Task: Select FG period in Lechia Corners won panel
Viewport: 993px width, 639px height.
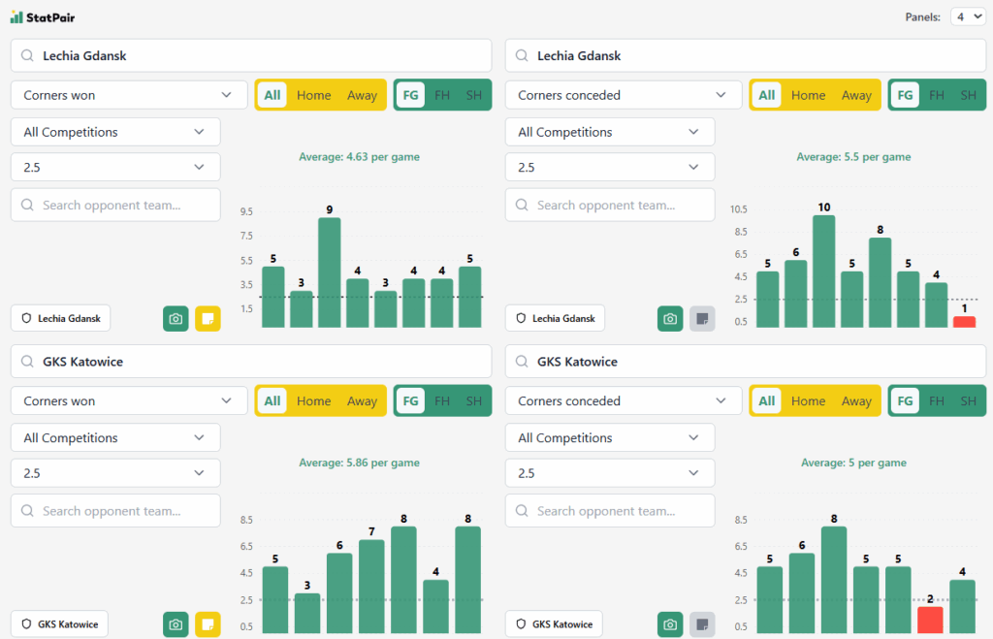Action: pyautogui.click(x=410, y=95)
